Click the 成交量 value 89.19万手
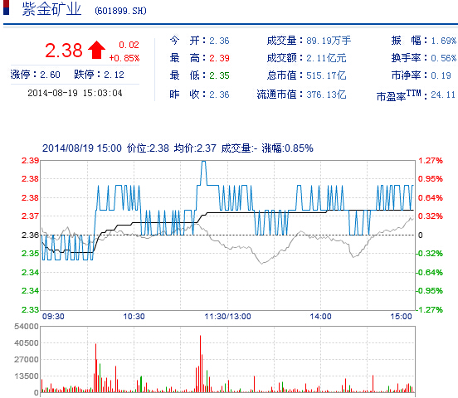Image resolution: width=458 pixels, height=398 pixels. tap(329, 41)
